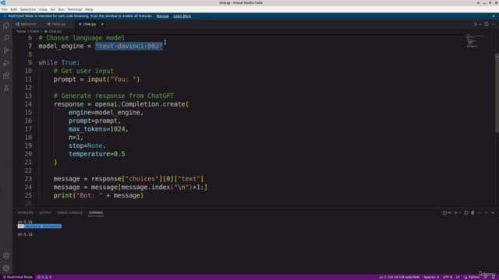This screenshot has height=280, width=499.
Task: Switch to the hello.py tab
Action: pyautogui.click(x=56, y=24)
